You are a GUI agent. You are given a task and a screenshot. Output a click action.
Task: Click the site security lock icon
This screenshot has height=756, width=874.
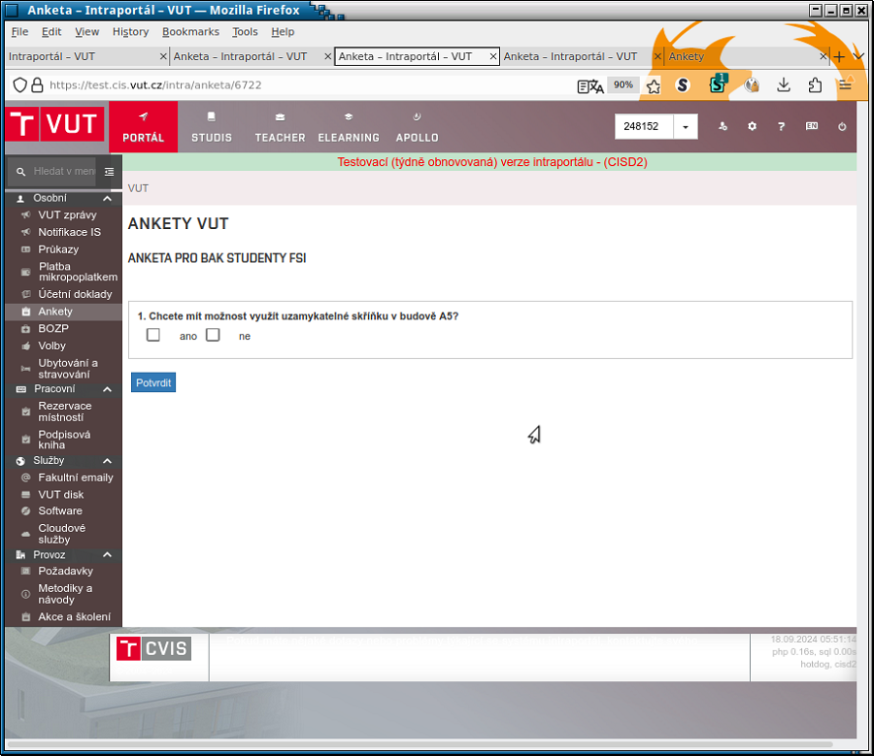[x=37, y=85]
